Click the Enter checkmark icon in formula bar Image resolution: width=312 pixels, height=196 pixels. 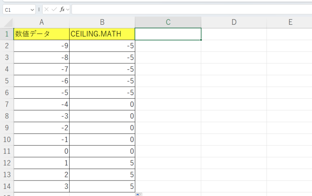[x=54, y=9]
